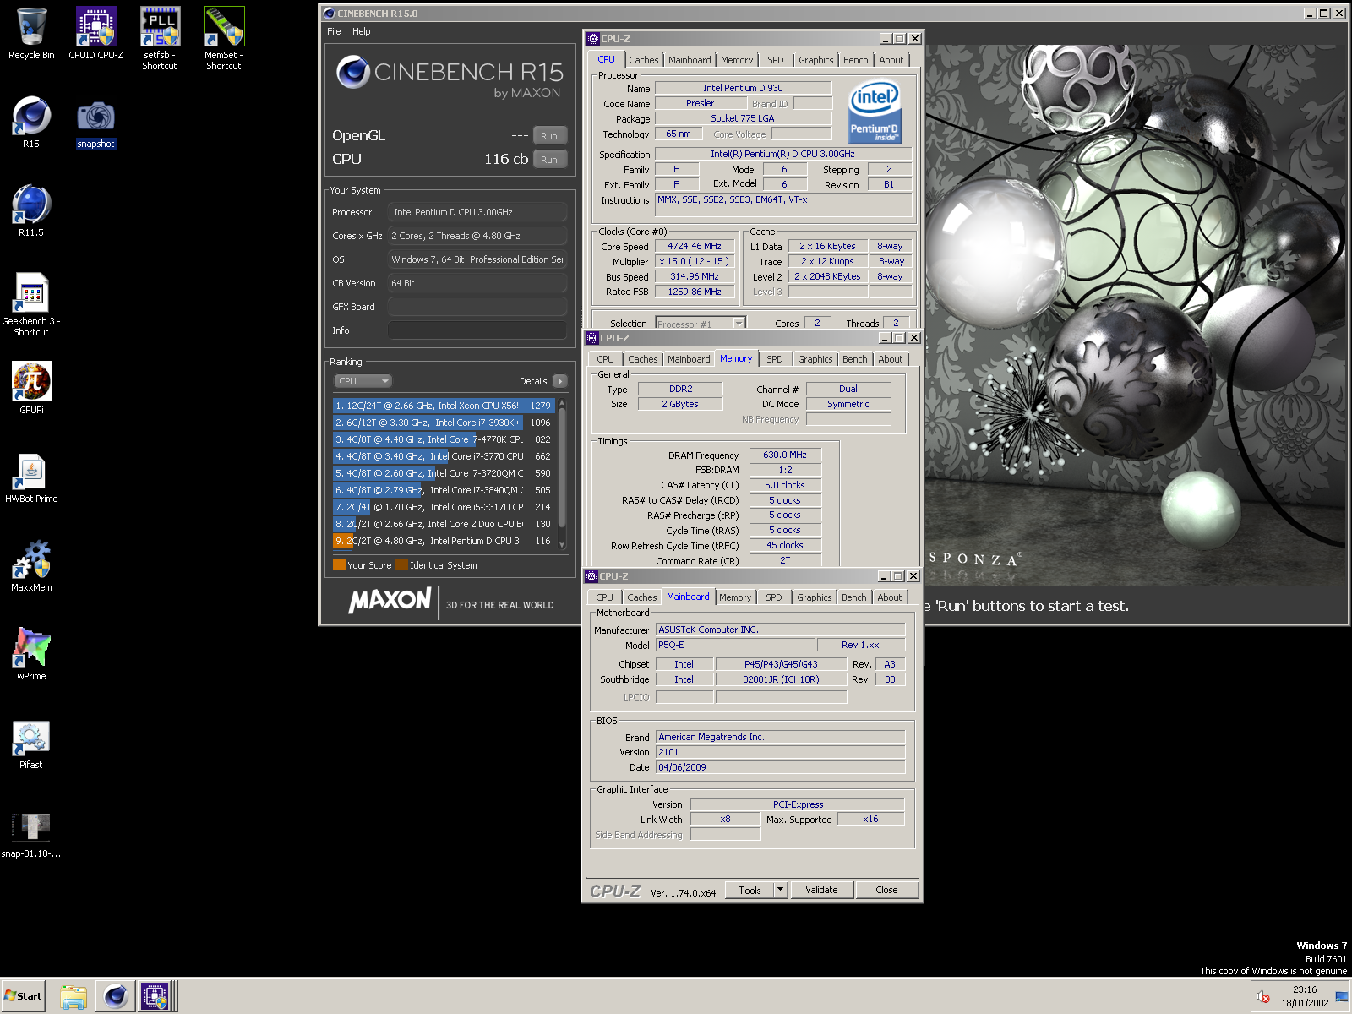Viewport: 1352px width, 1014px height.
Task: Select the MaxxMem desktop icon
Action: [x=31, y=566]
